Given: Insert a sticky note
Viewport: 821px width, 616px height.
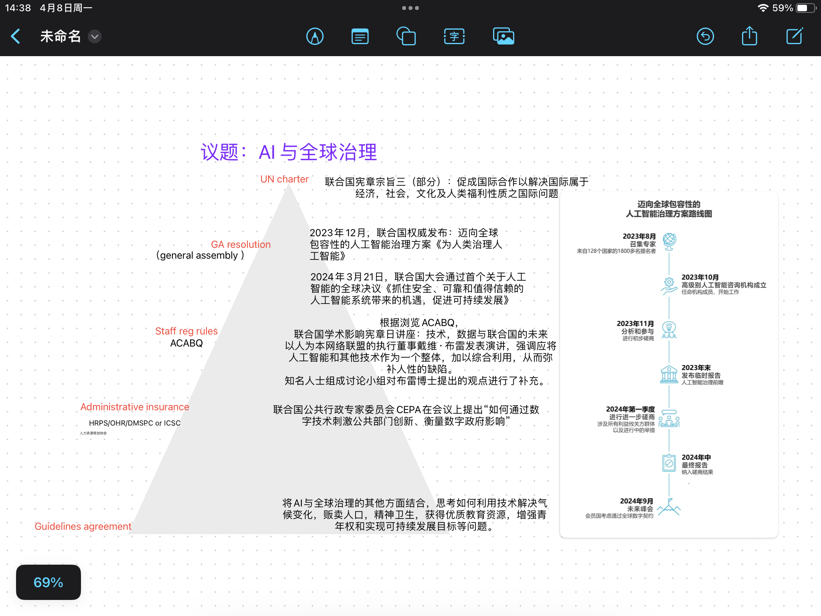Looking at the screenshot, I should [x=360, y=36].
